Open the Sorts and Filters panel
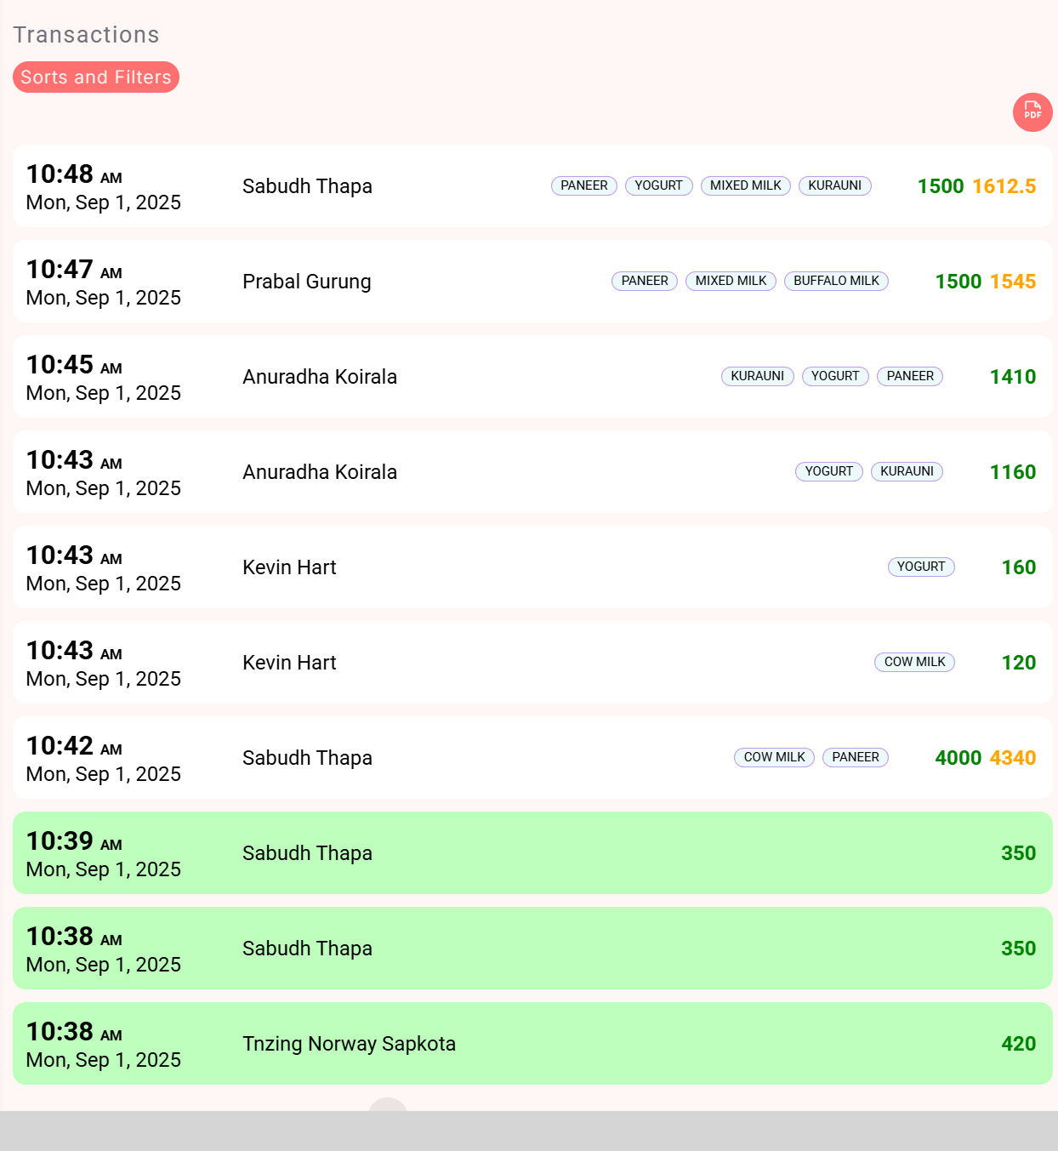The image size is (1058, 1151). 95,77
